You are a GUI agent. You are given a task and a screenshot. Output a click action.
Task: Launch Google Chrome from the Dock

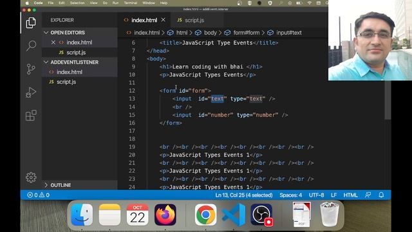tap(205, 215)
